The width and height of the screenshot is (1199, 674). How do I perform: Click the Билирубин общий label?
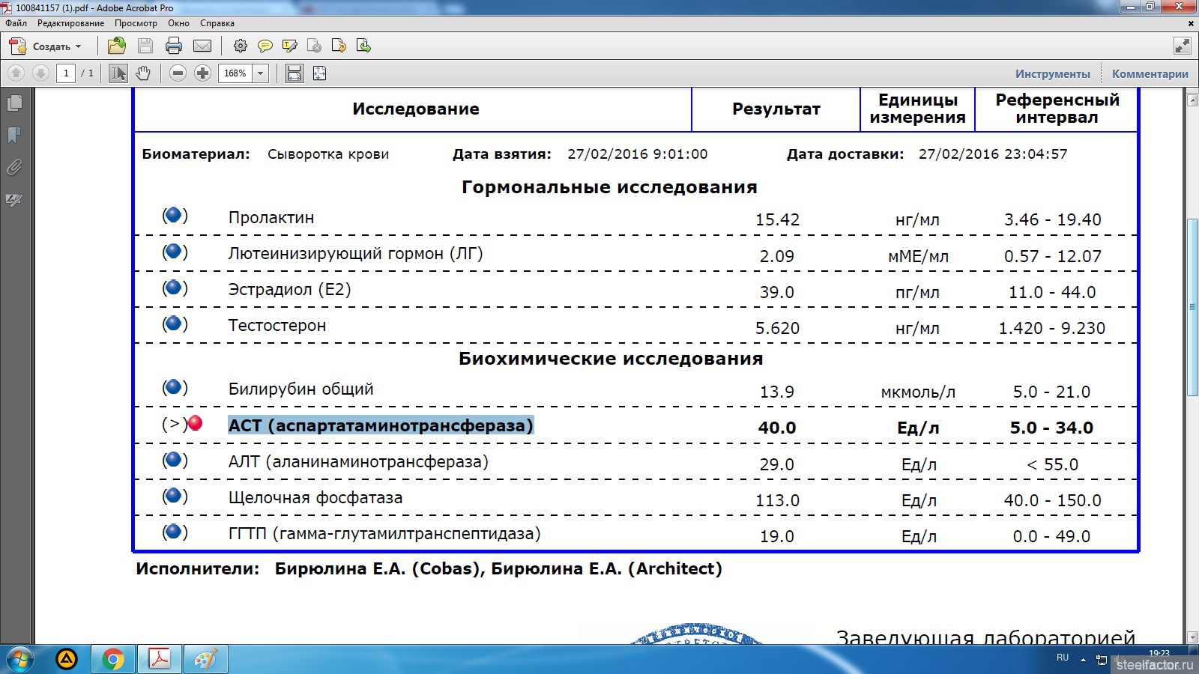pos(300,389)
